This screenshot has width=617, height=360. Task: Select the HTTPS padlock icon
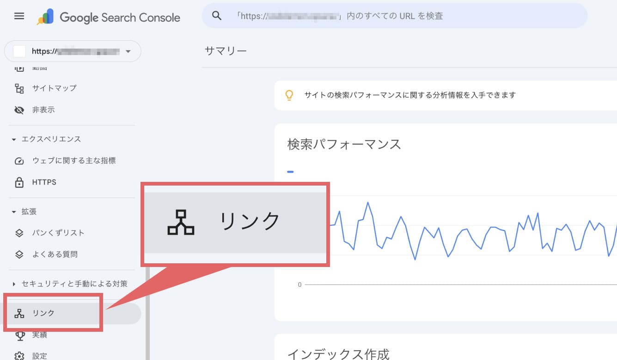20,182
